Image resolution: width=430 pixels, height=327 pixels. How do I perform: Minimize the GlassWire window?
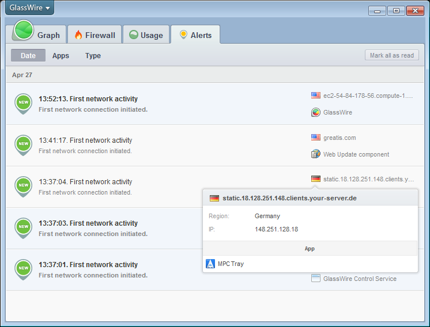tap(377, 11)
